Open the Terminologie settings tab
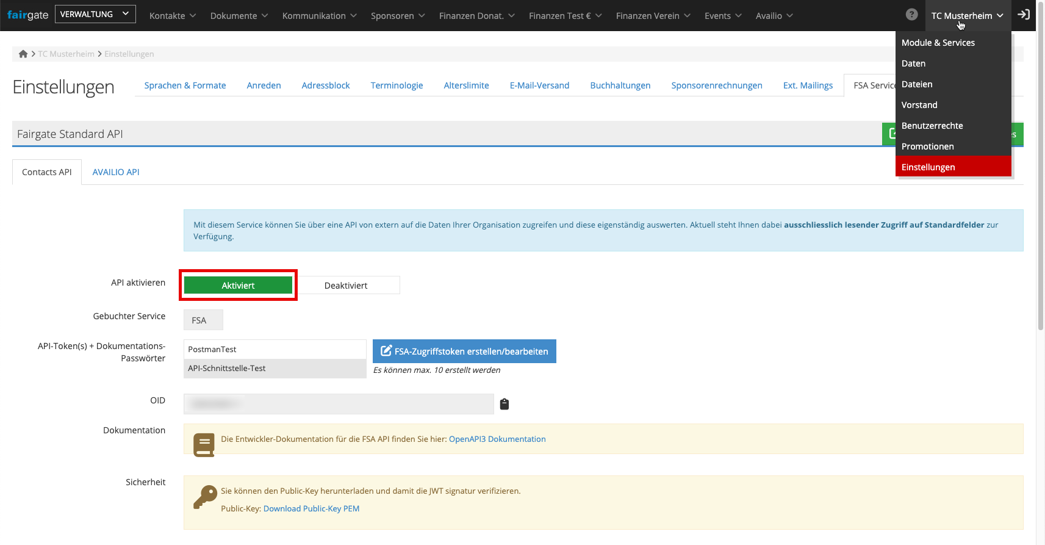 397,85
